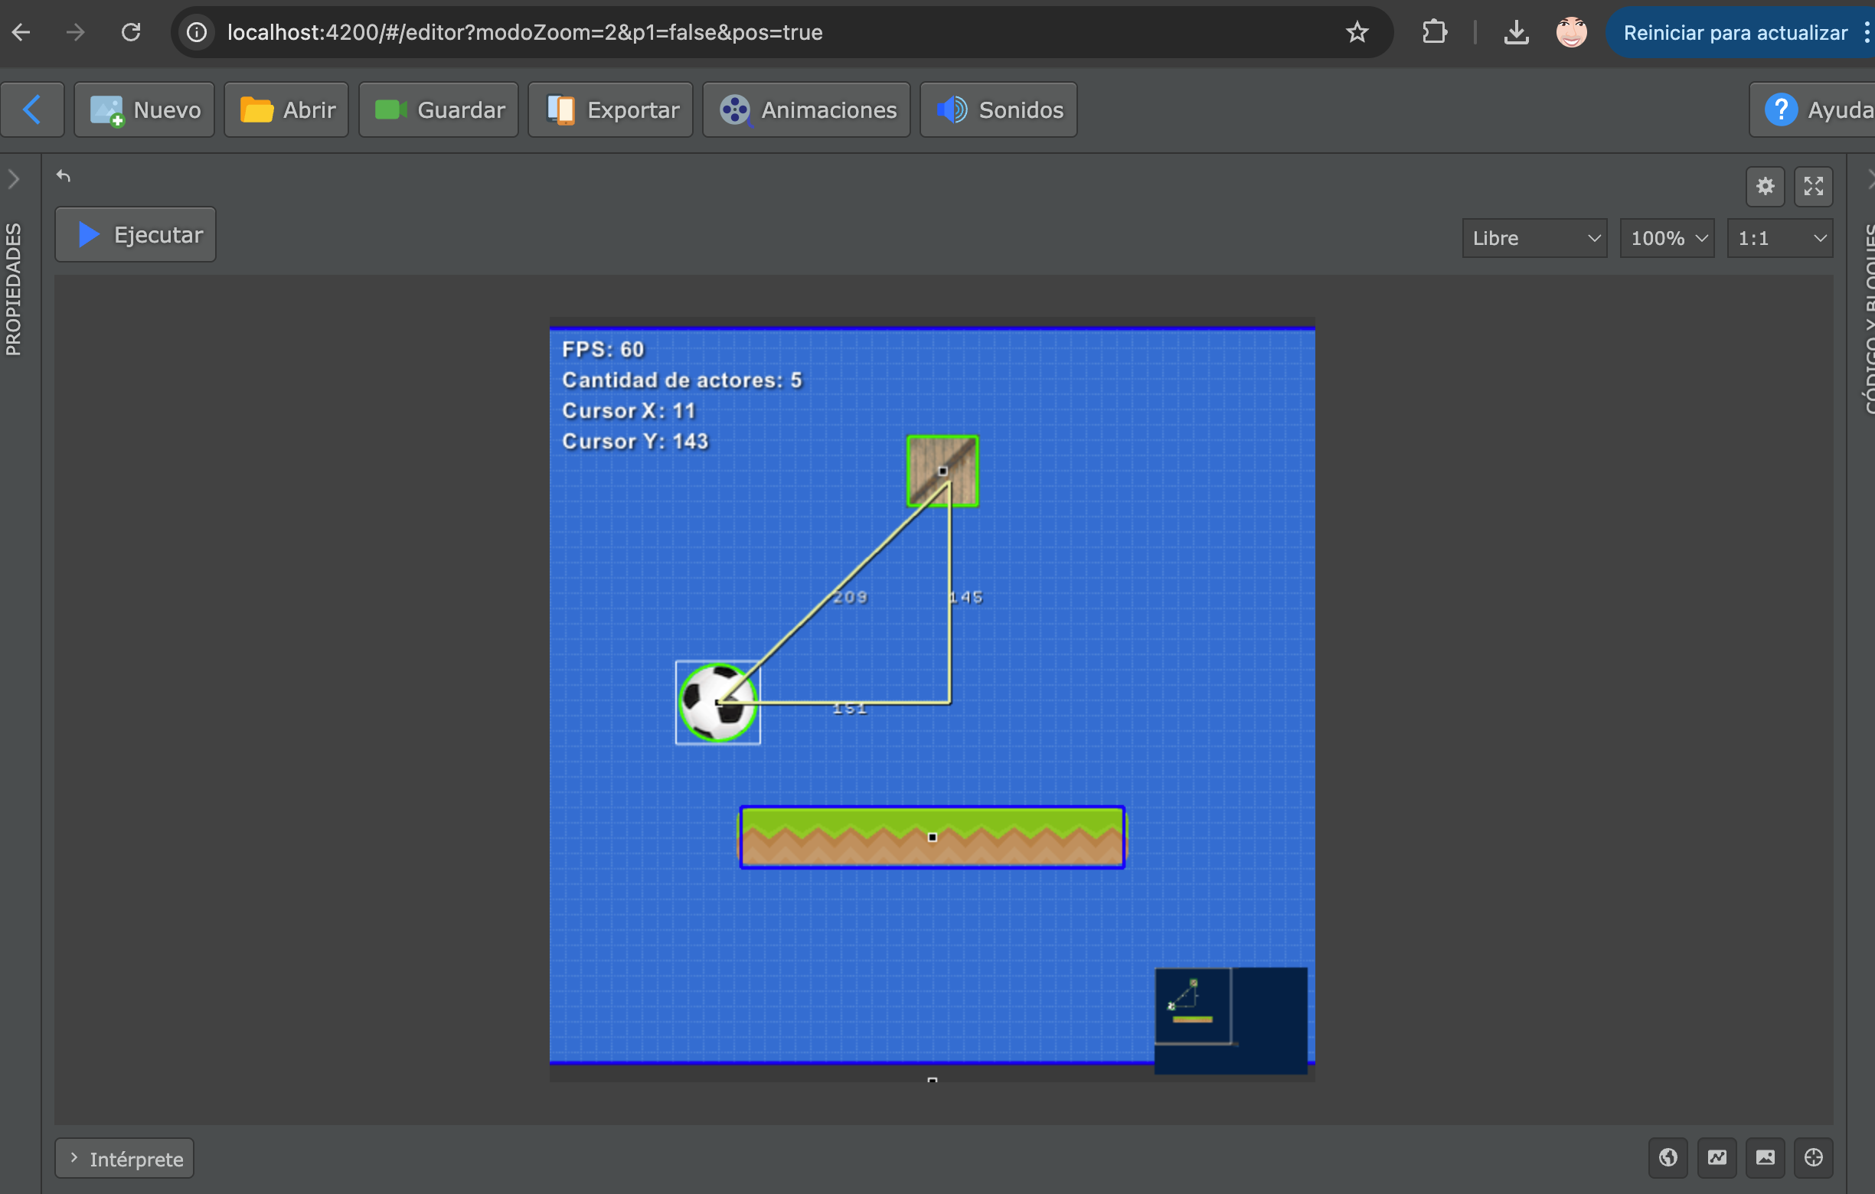Screen dimensions: 1875x1194
Task: Open the Libre mode dropdown
Action: coord(1534,238)
